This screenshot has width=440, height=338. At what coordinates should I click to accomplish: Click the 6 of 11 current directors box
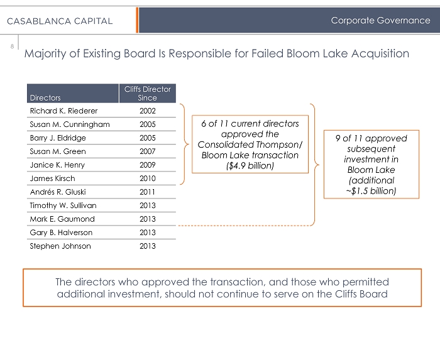point(250,144)
